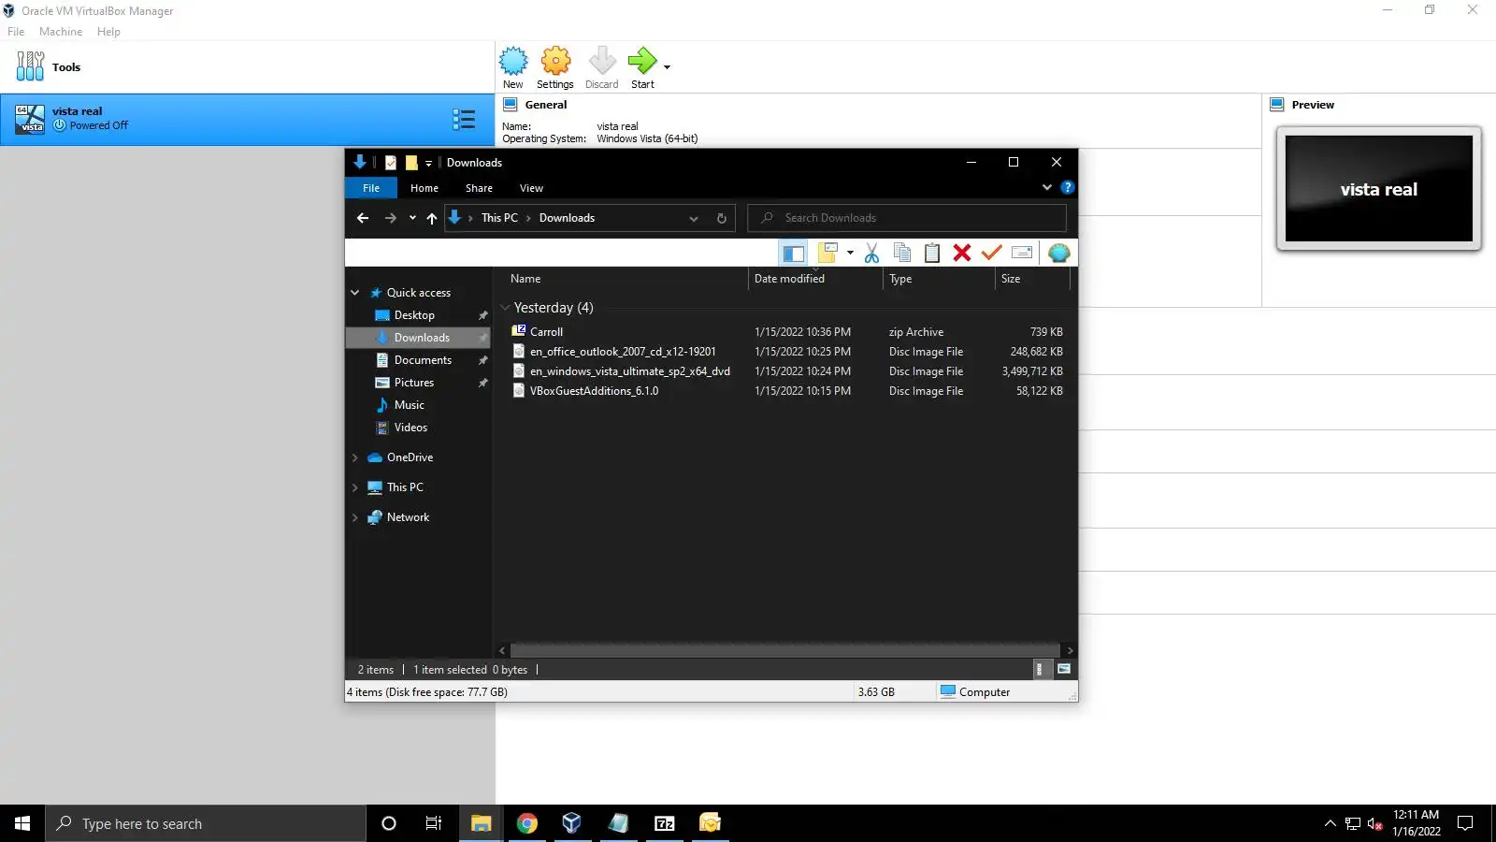Refresh the Downloads folder
Viewport: 1496px width, 842px height.
pos(722,218)
